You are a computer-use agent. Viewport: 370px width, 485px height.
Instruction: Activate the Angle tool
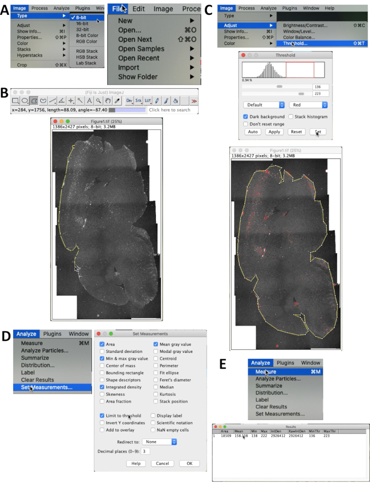point(62,100)
